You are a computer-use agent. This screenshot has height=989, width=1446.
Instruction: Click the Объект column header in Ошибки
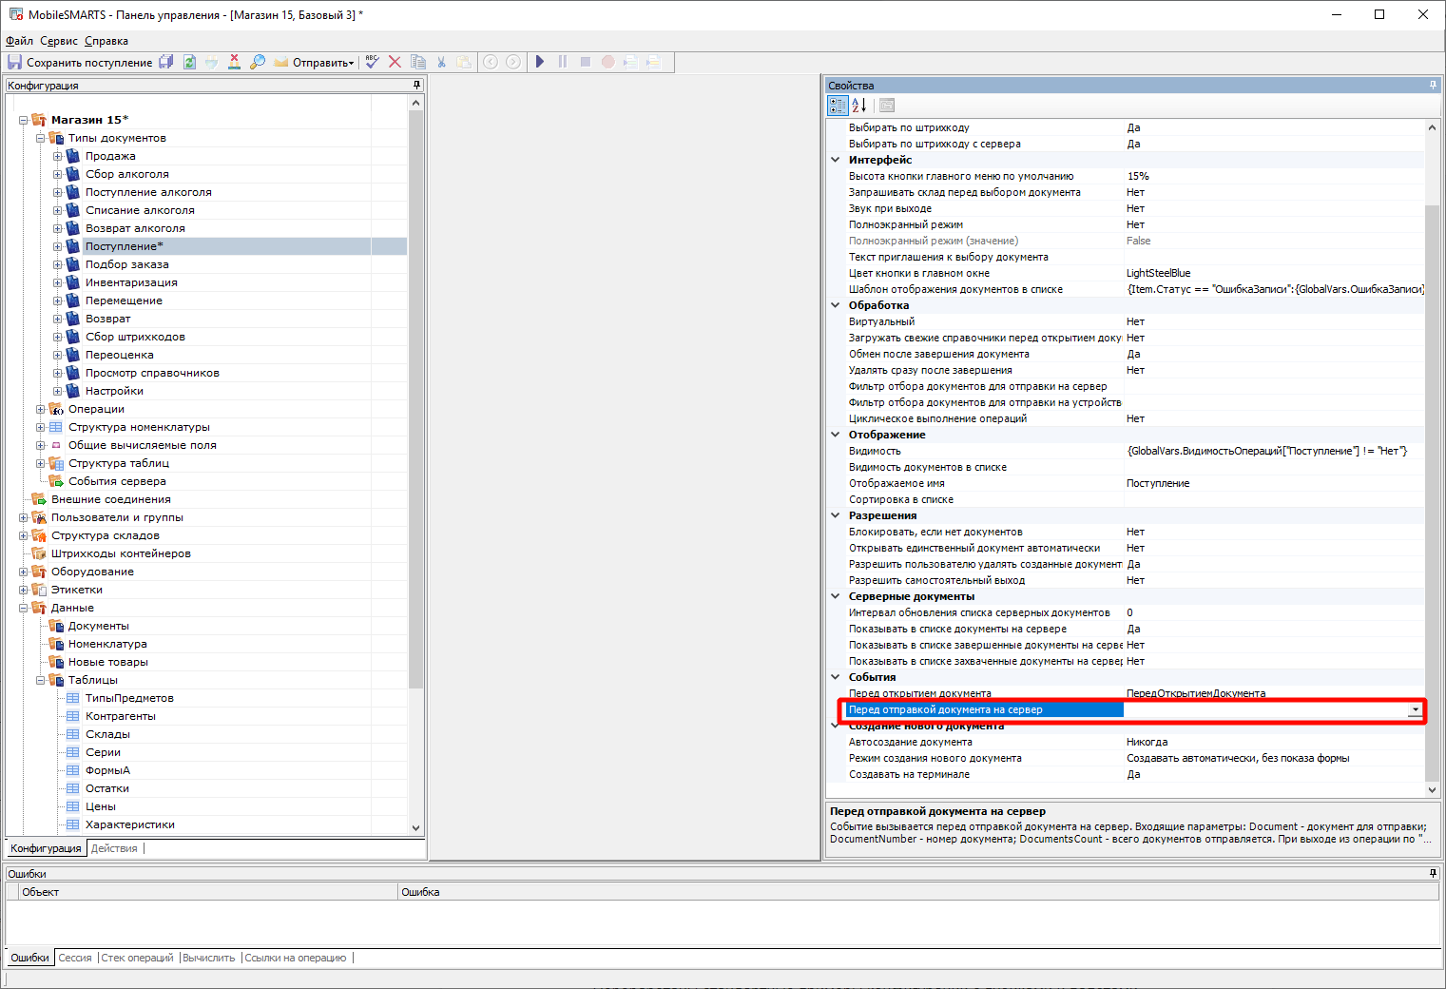pos(207,892)
